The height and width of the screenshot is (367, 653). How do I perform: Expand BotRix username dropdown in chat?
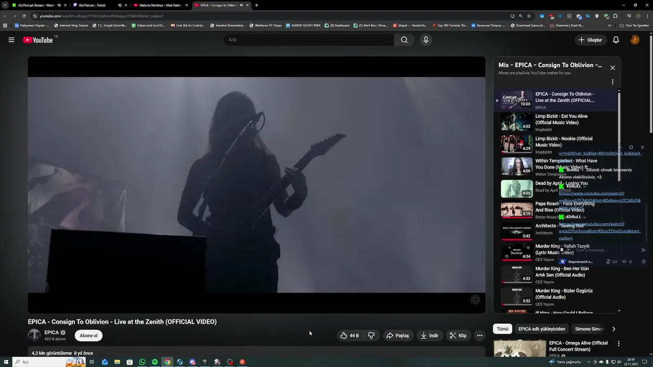(x=582, y=170)
